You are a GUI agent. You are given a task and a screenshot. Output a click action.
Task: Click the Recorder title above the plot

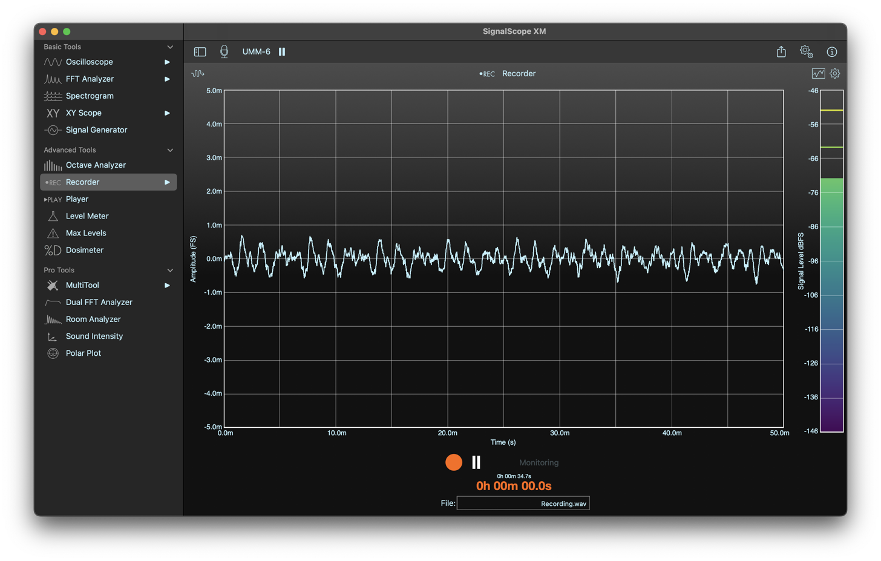coord(519,73)
